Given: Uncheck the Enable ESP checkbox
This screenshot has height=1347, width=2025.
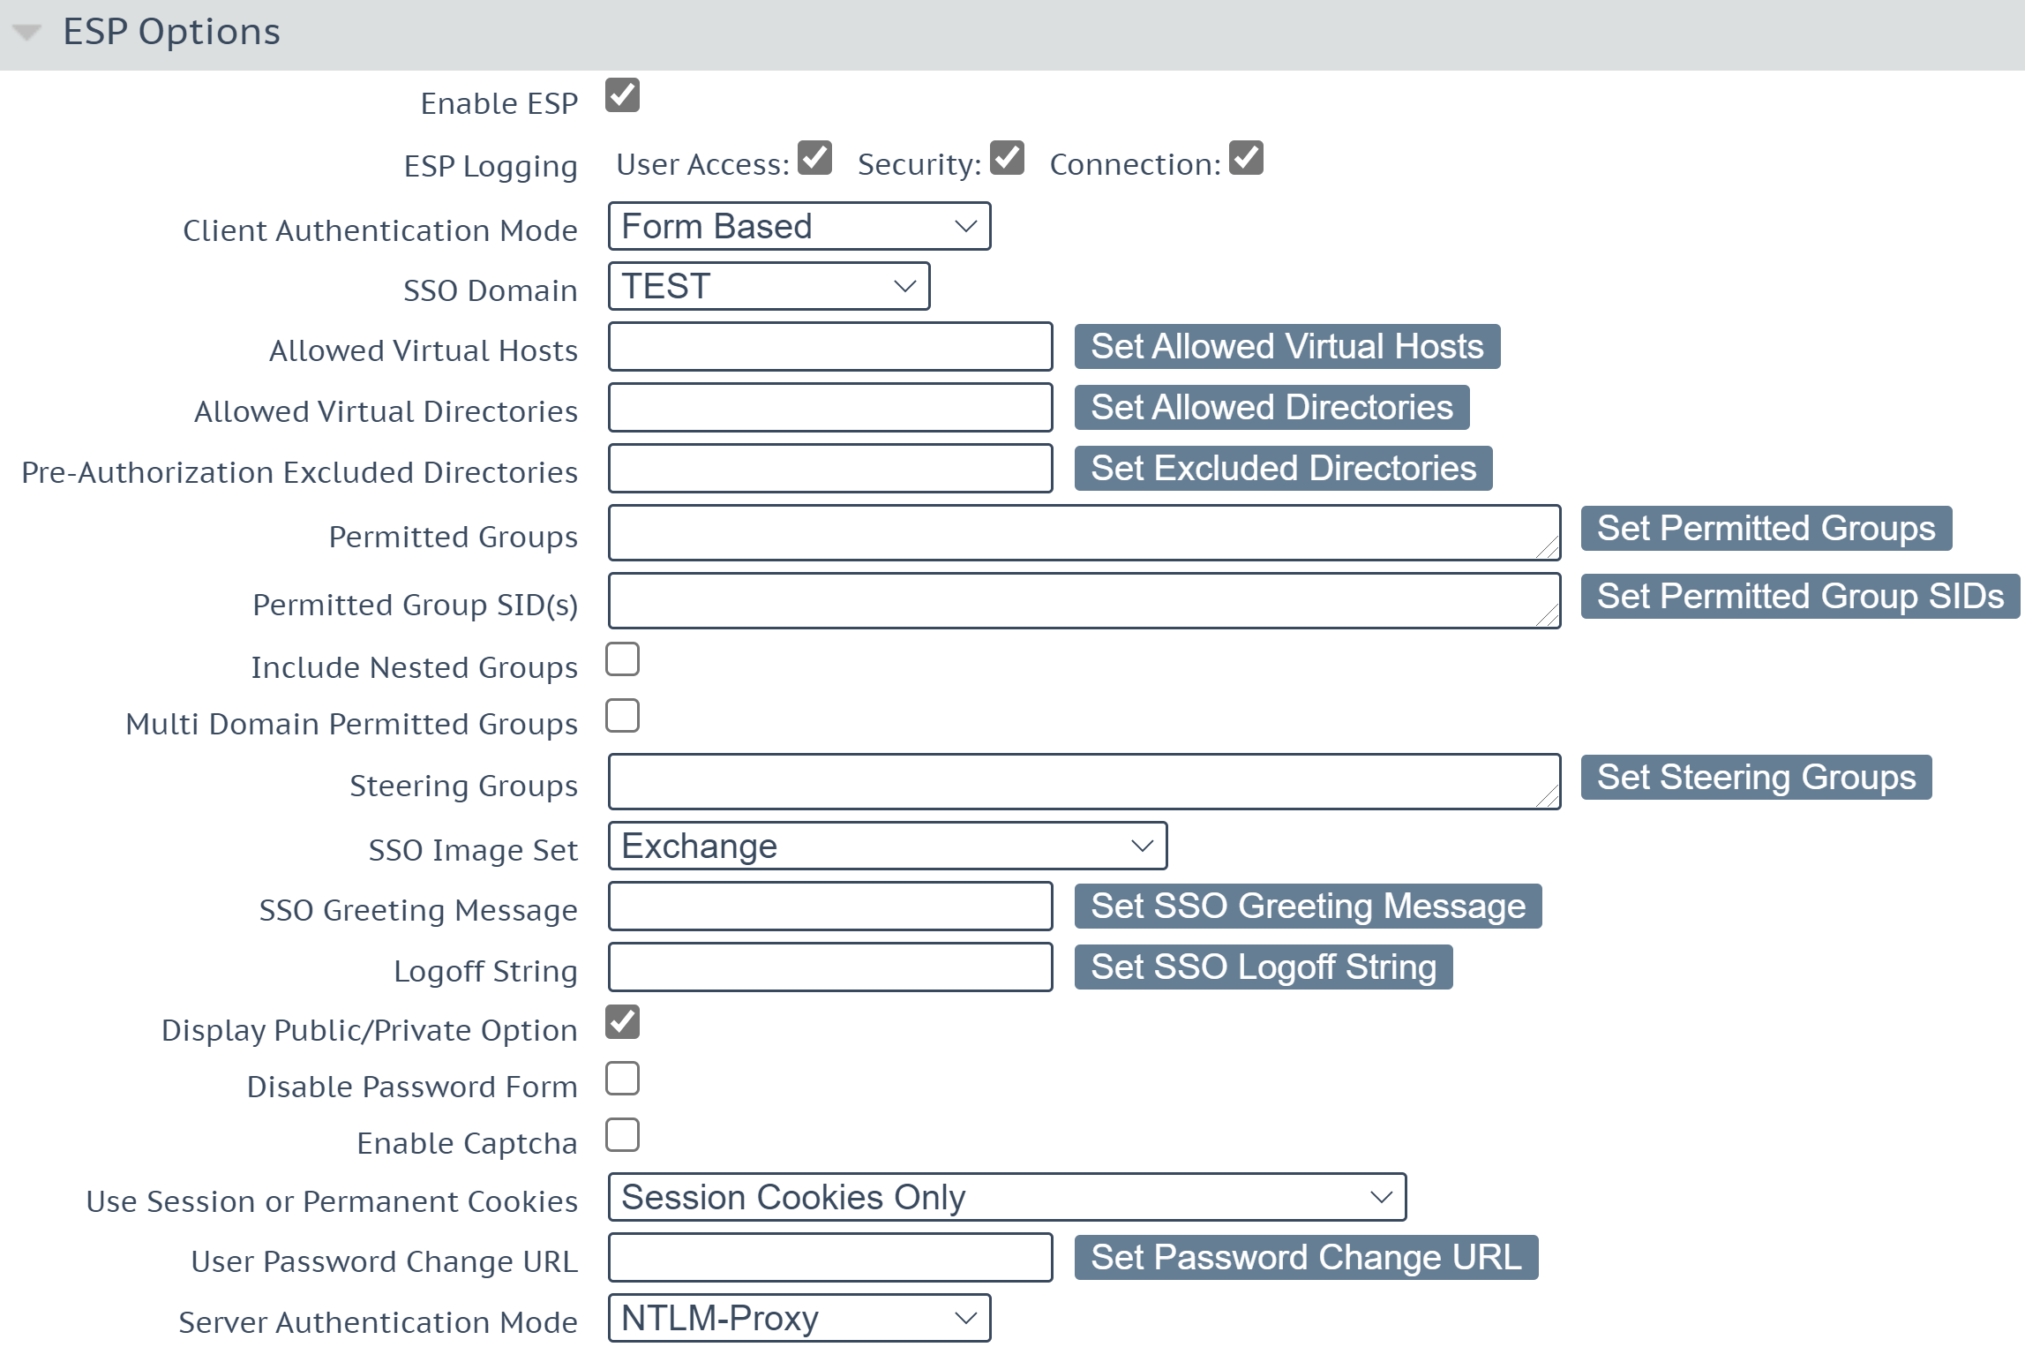Looking at the screenshot, I should [622, 95].
